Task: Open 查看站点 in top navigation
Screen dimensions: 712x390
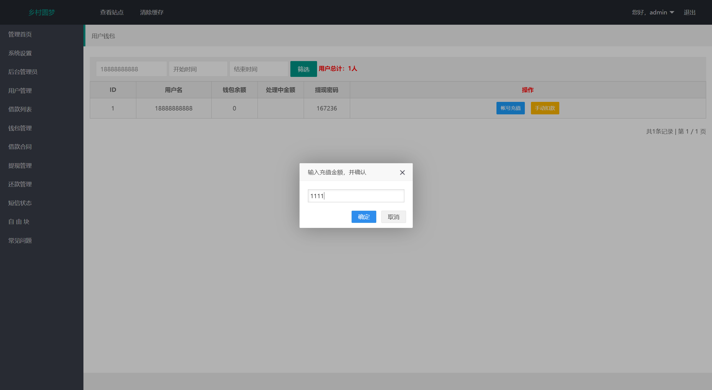Action: pos(112,12)
